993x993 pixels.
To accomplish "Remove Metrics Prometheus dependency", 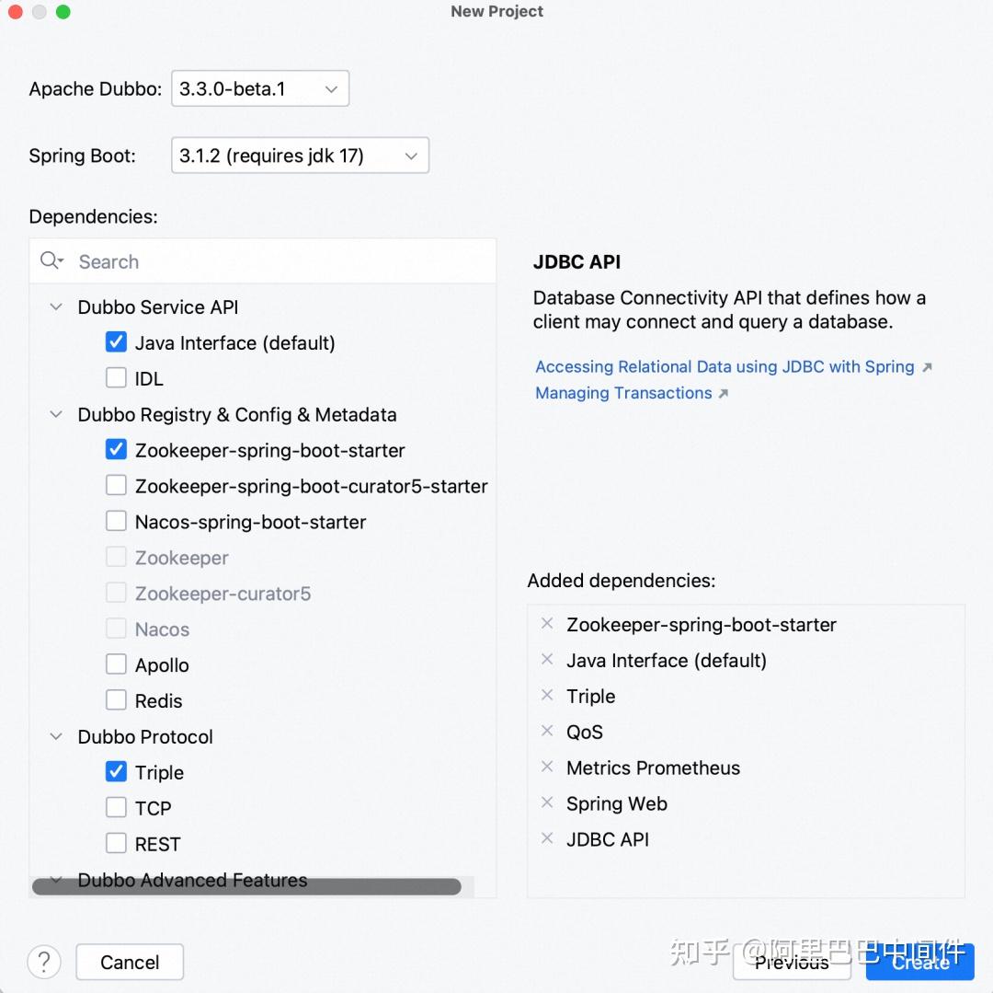I will 547,768.
